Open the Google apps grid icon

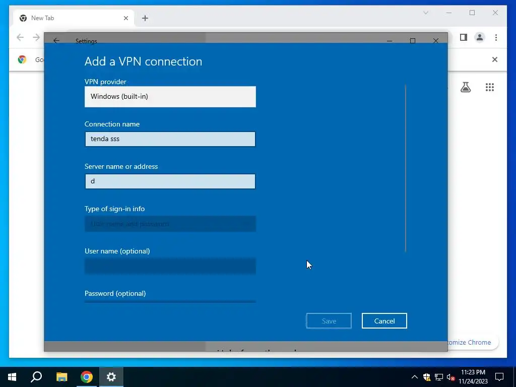pyautogui.click(x=490, y=87)
